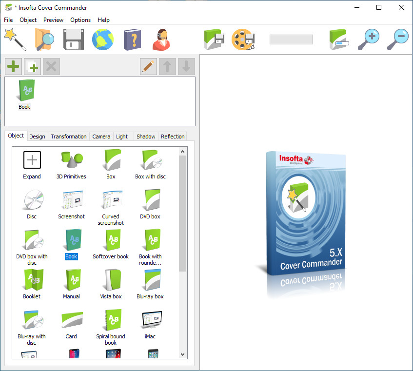This screenshot has height=371, width=413.
Task: Switch to the Reflection tab
Action: [x=173, y=137]
